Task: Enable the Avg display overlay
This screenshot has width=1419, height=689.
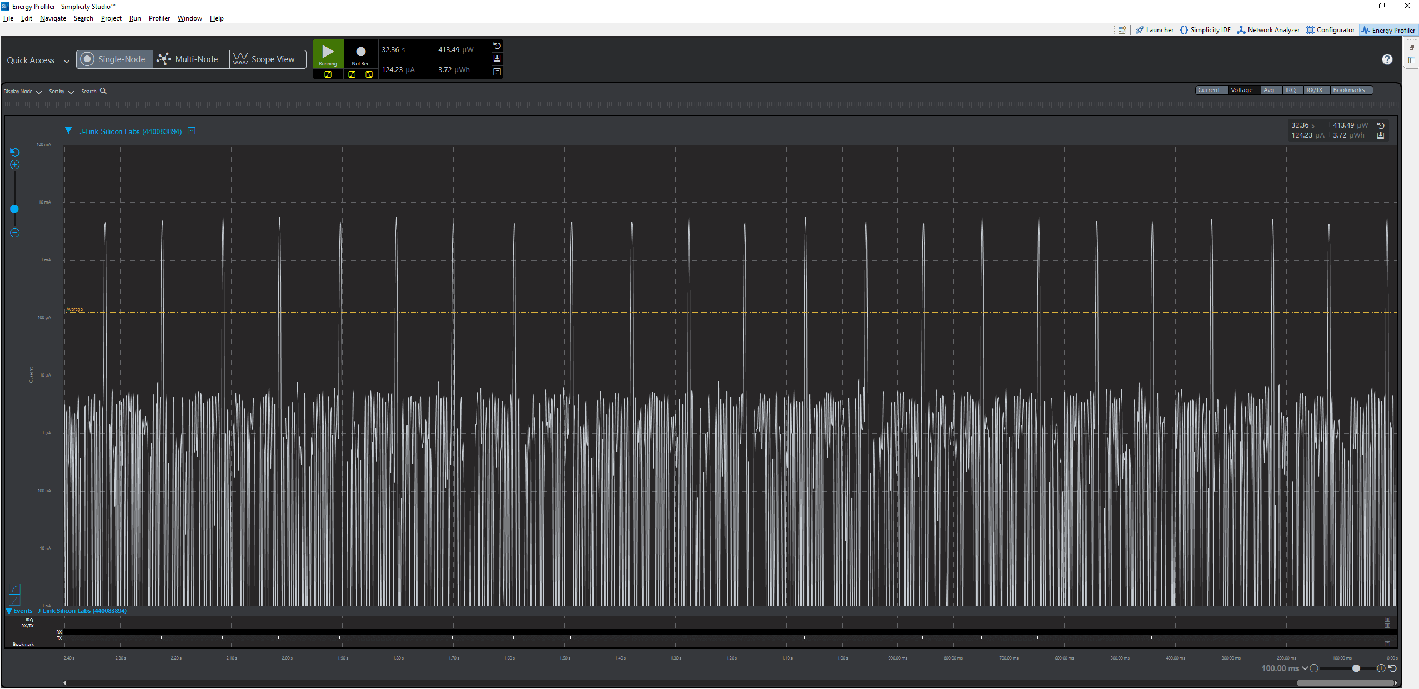Action: [x=1270, y=89]
